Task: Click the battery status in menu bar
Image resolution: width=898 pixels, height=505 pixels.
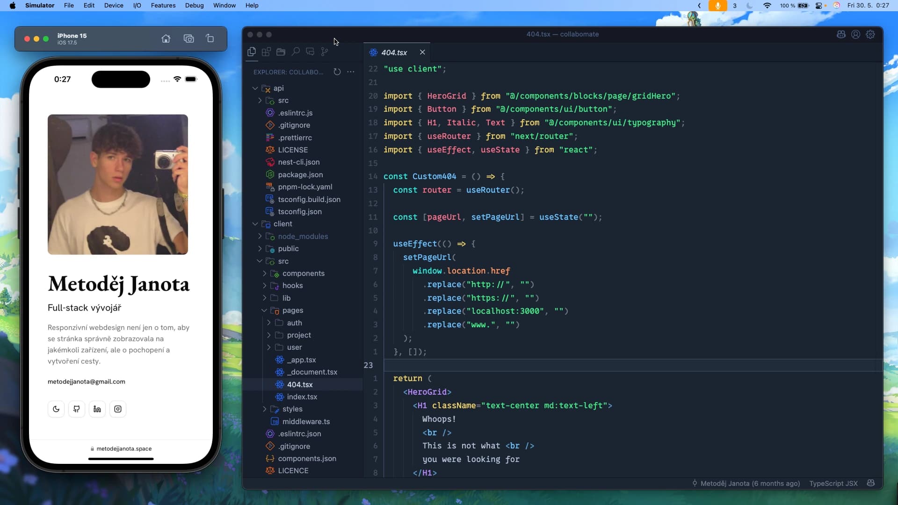Action: (x=794, y=6)
